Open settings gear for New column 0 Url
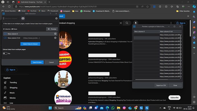 [55, 38]
